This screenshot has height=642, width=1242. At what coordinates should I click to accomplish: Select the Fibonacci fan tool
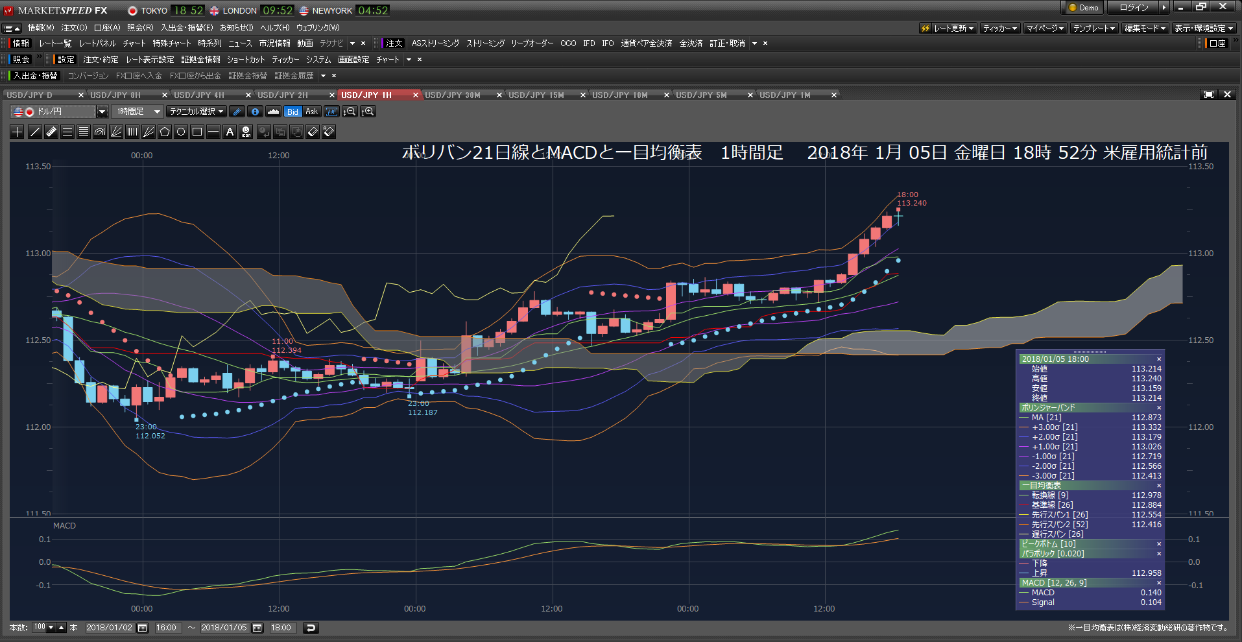[x=116, y=132]
